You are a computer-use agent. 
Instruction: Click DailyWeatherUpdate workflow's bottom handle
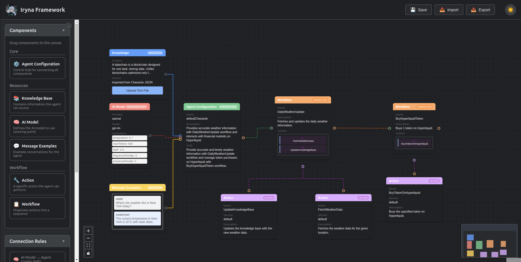click(x=303, y=167)
